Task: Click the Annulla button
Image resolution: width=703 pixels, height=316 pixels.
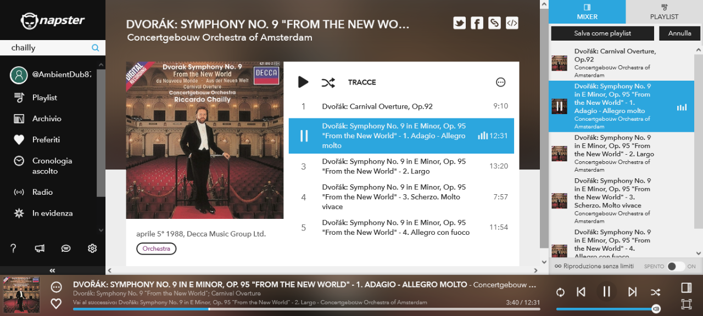Action: click(x=680, y=33)
